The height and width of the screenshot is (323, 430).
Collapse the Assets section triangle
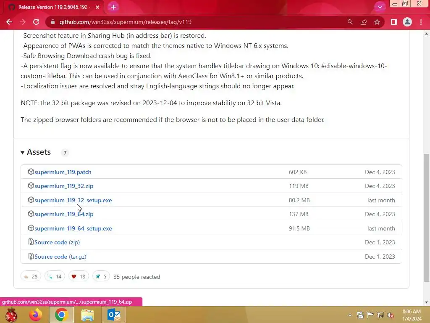[23, 152]
